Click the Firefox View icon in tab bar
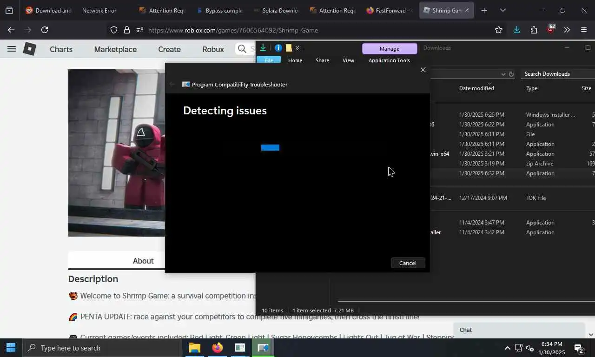This screenshot has height=357, width=595. pyautogui.click(x=9, y=10)
